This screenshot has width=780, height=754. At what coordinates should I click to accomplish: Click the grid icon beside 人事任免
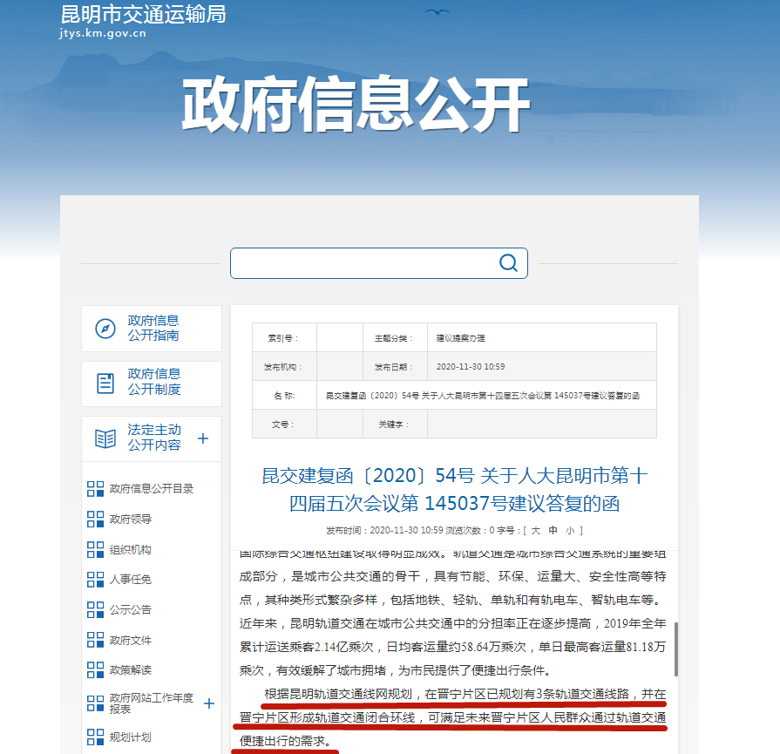coord(95,580)
